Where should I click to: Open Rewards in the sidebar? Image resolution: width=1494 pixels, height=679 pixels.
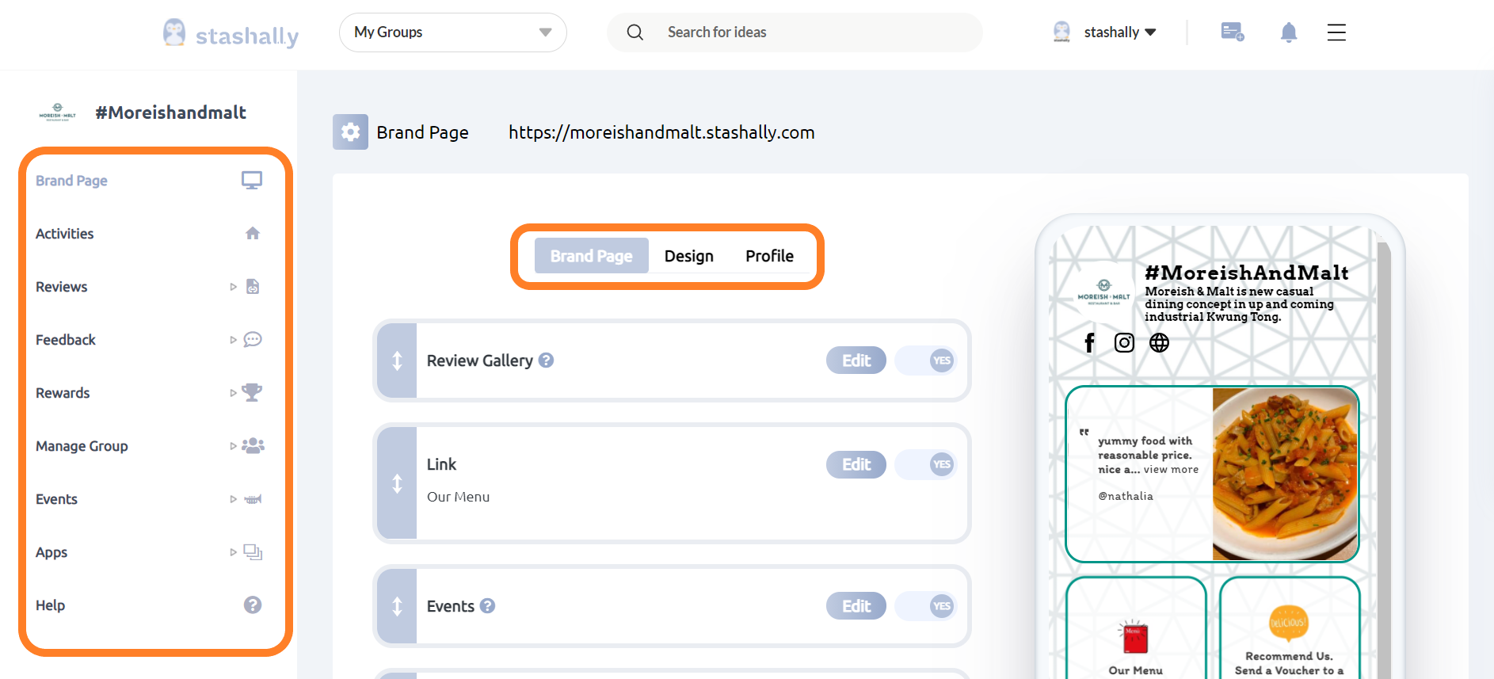pyautogui.click(x=63, y=393)
